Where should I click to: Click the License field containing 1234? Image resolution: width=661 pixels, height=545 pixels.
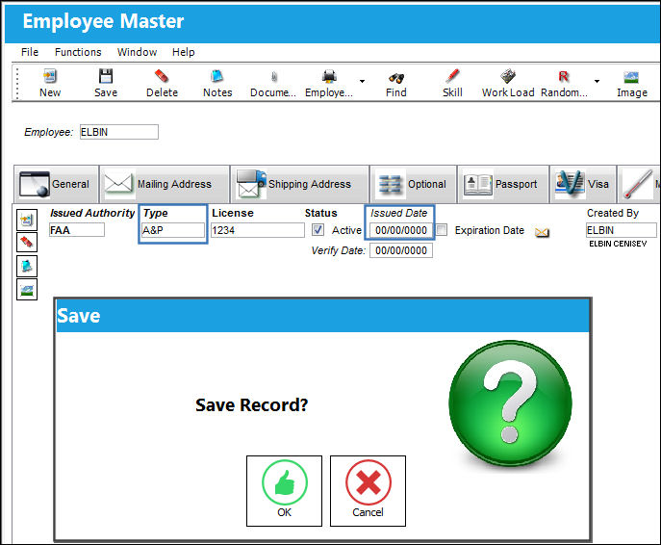click(258, 230)
